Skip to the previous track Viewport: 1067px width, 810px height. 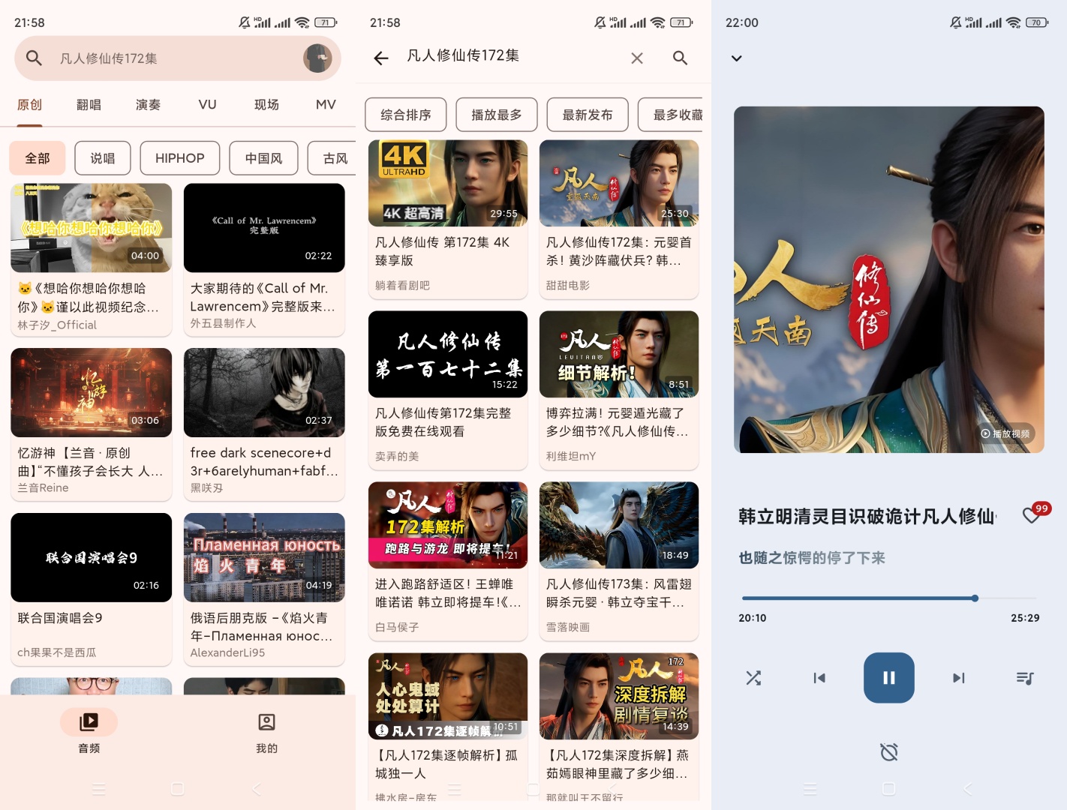tap(819, 678)
